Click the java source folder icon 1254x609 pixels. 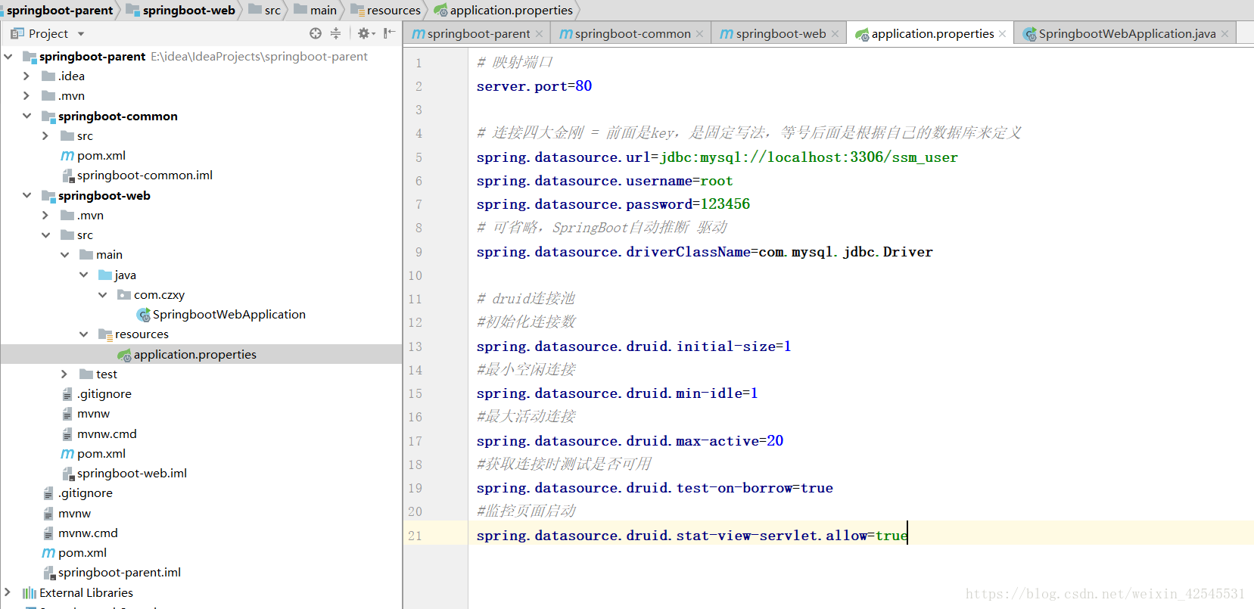pyautogui.click(x=105, y=275)
